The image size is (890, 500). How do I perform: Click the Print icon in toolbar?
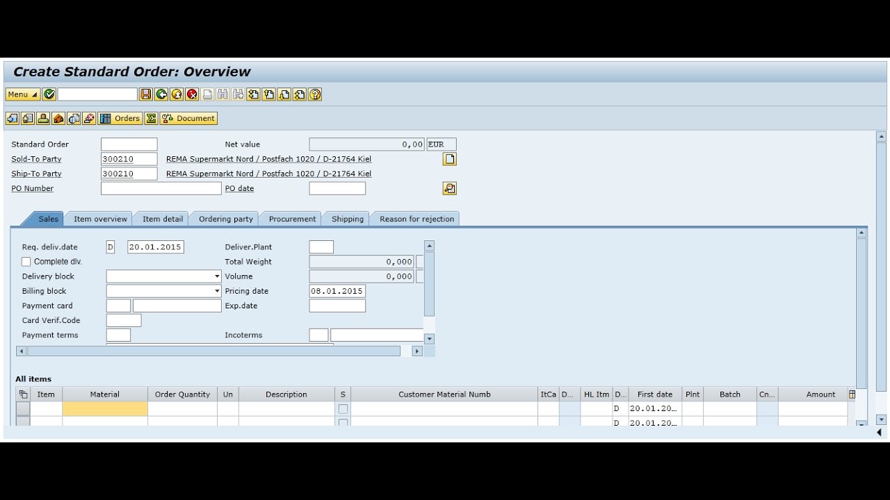pyautogui.click(x=207, y=94)
